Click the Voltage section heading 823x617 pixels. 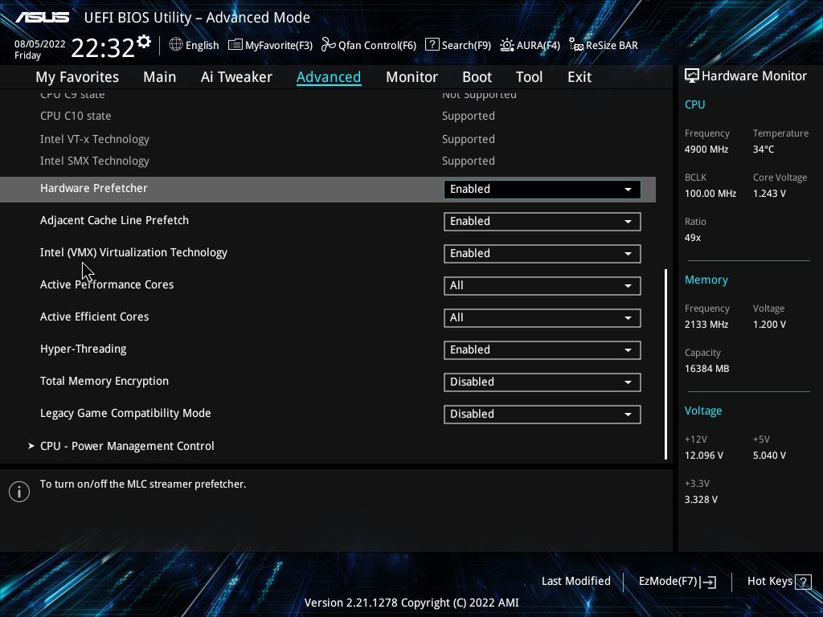702,411
